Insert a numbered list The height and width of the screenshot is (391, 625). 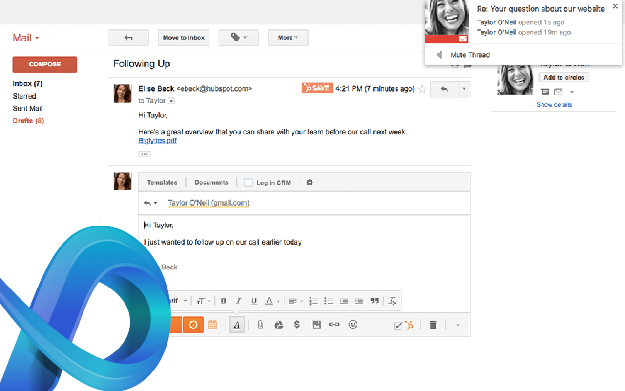point(313,301)
